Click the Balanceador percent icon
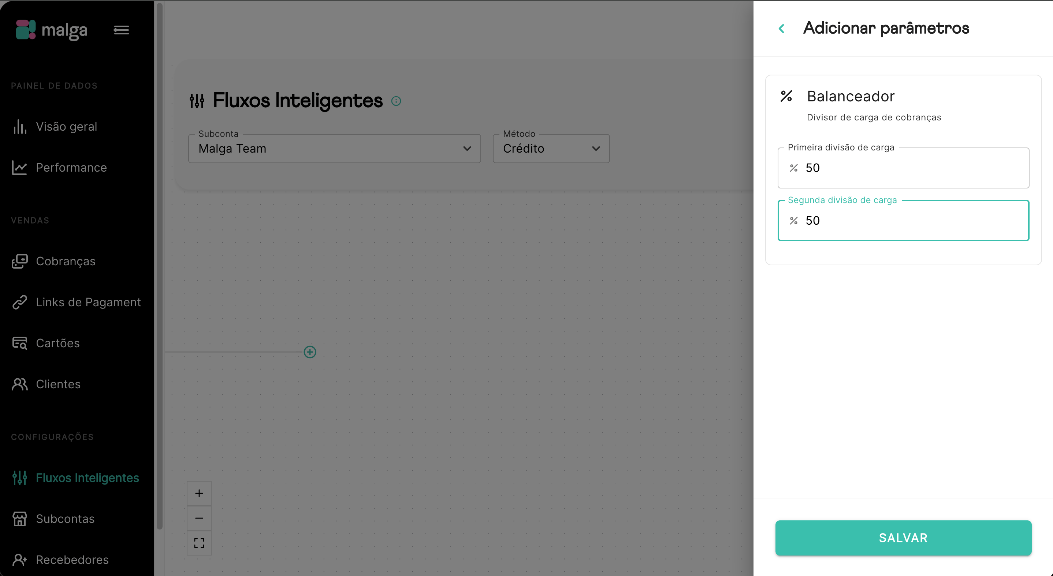Viewport: 1053px width, 576px height. 786,96
